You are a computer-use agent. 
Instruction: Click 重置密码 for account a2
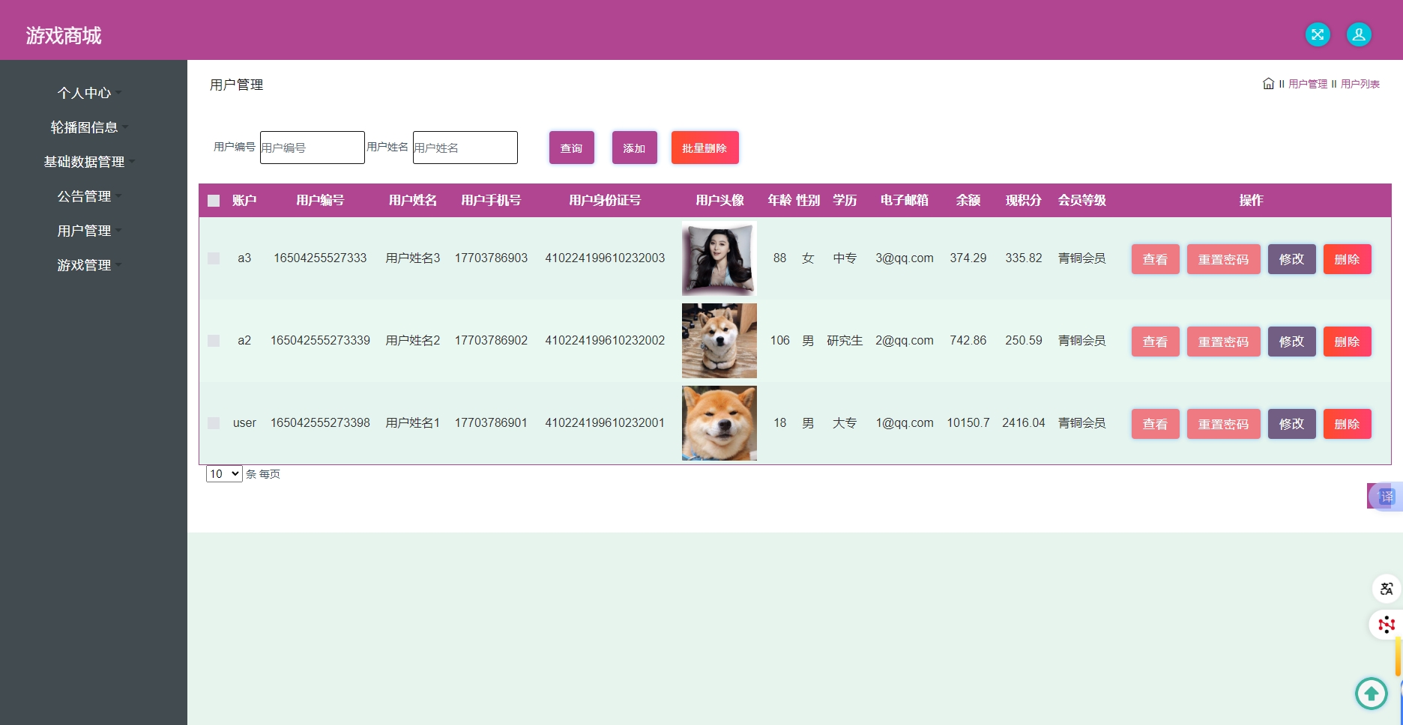tap(1223, 342)
